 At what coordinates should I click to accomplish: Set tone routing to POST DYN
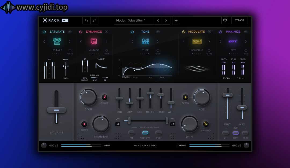[145, 133]
